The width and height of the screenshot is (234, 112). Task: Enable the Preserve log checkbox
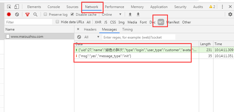[45, 14]
